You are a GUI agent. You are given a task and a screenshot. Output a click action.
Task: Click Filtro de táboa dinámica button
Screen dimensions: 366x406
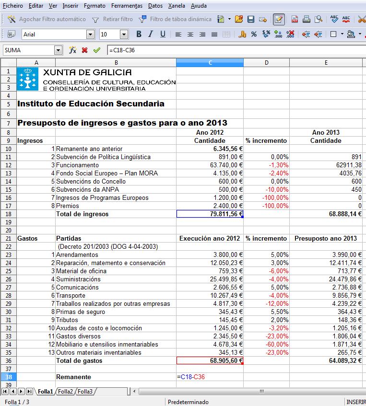pyautogui.click(x=175, y=20)
